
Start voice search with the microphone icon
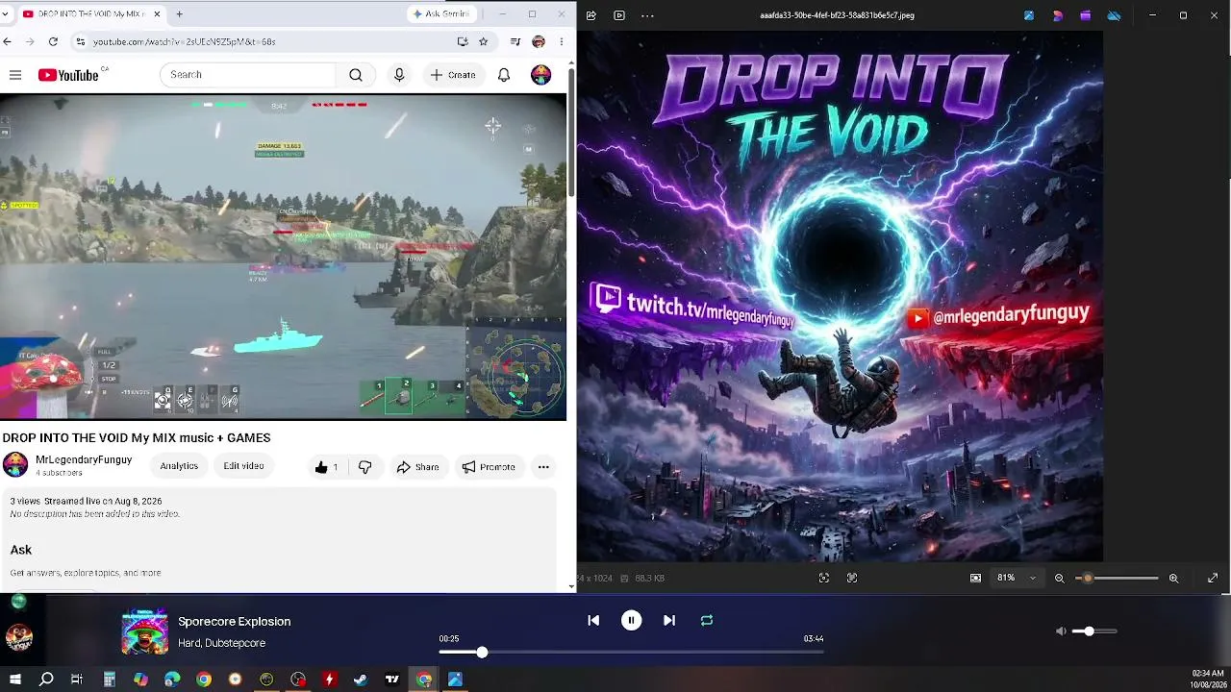[x=399, y=75]
